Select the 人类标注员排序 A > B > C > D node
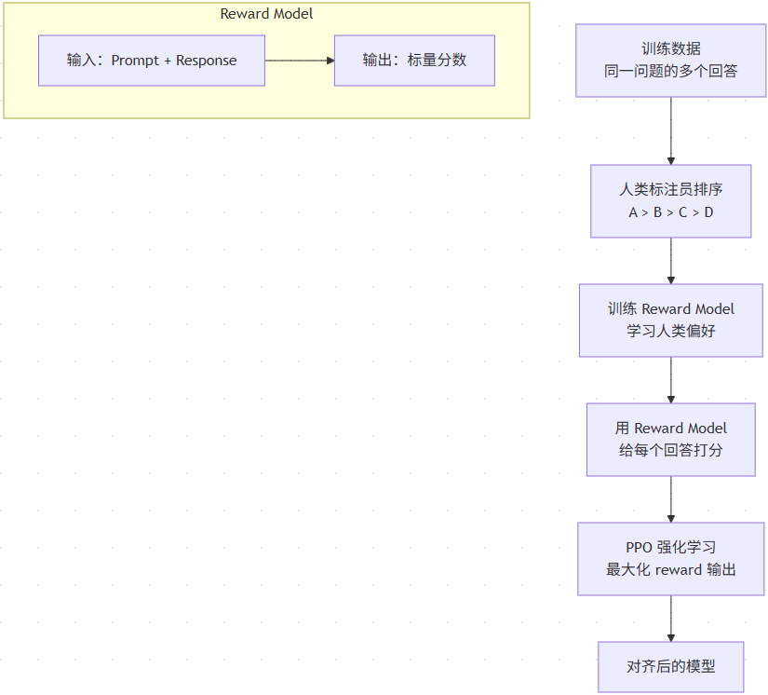Image resolution: width=768 pixels, height=695 pixels. coord(670,201)
